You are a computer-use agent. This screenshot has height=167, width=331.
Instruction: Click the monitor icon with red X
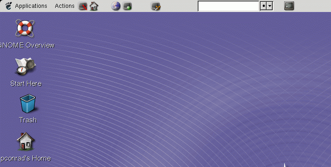(83, 6)
